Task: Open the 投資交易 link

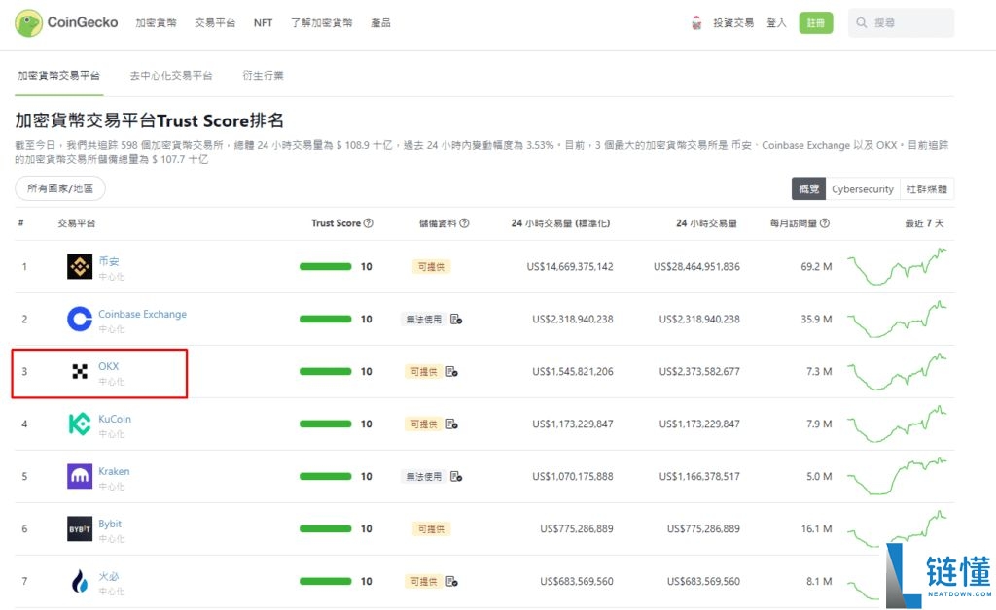Action: click(733, 23)
